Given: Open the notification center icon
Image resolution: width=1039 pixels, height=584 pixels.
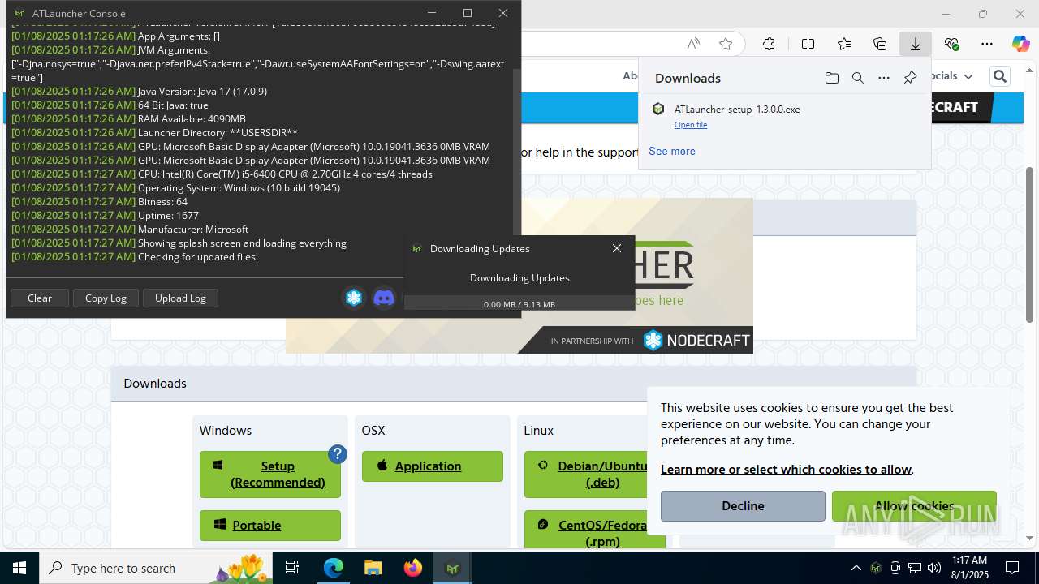Looking at the screenshot, I should click(x=1012, y=568).
